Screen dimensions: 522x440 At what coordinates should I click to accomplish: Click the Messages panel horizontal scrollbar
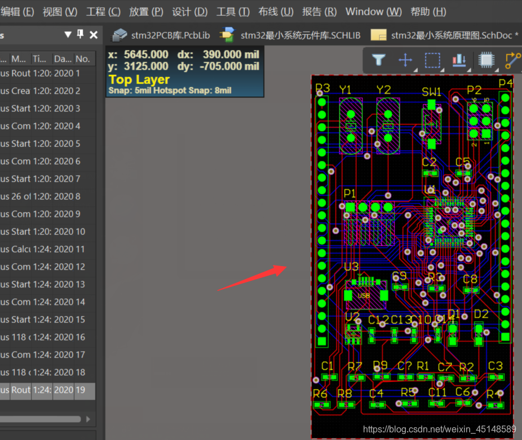pos(42,419)
